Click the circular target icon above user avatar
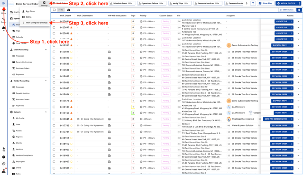303x175 pixels. [4, 164]
